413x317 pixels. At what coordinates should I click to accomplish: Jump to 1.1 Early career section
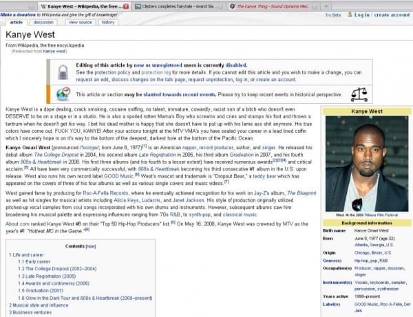pyautogui.click(x=34, y=261)
